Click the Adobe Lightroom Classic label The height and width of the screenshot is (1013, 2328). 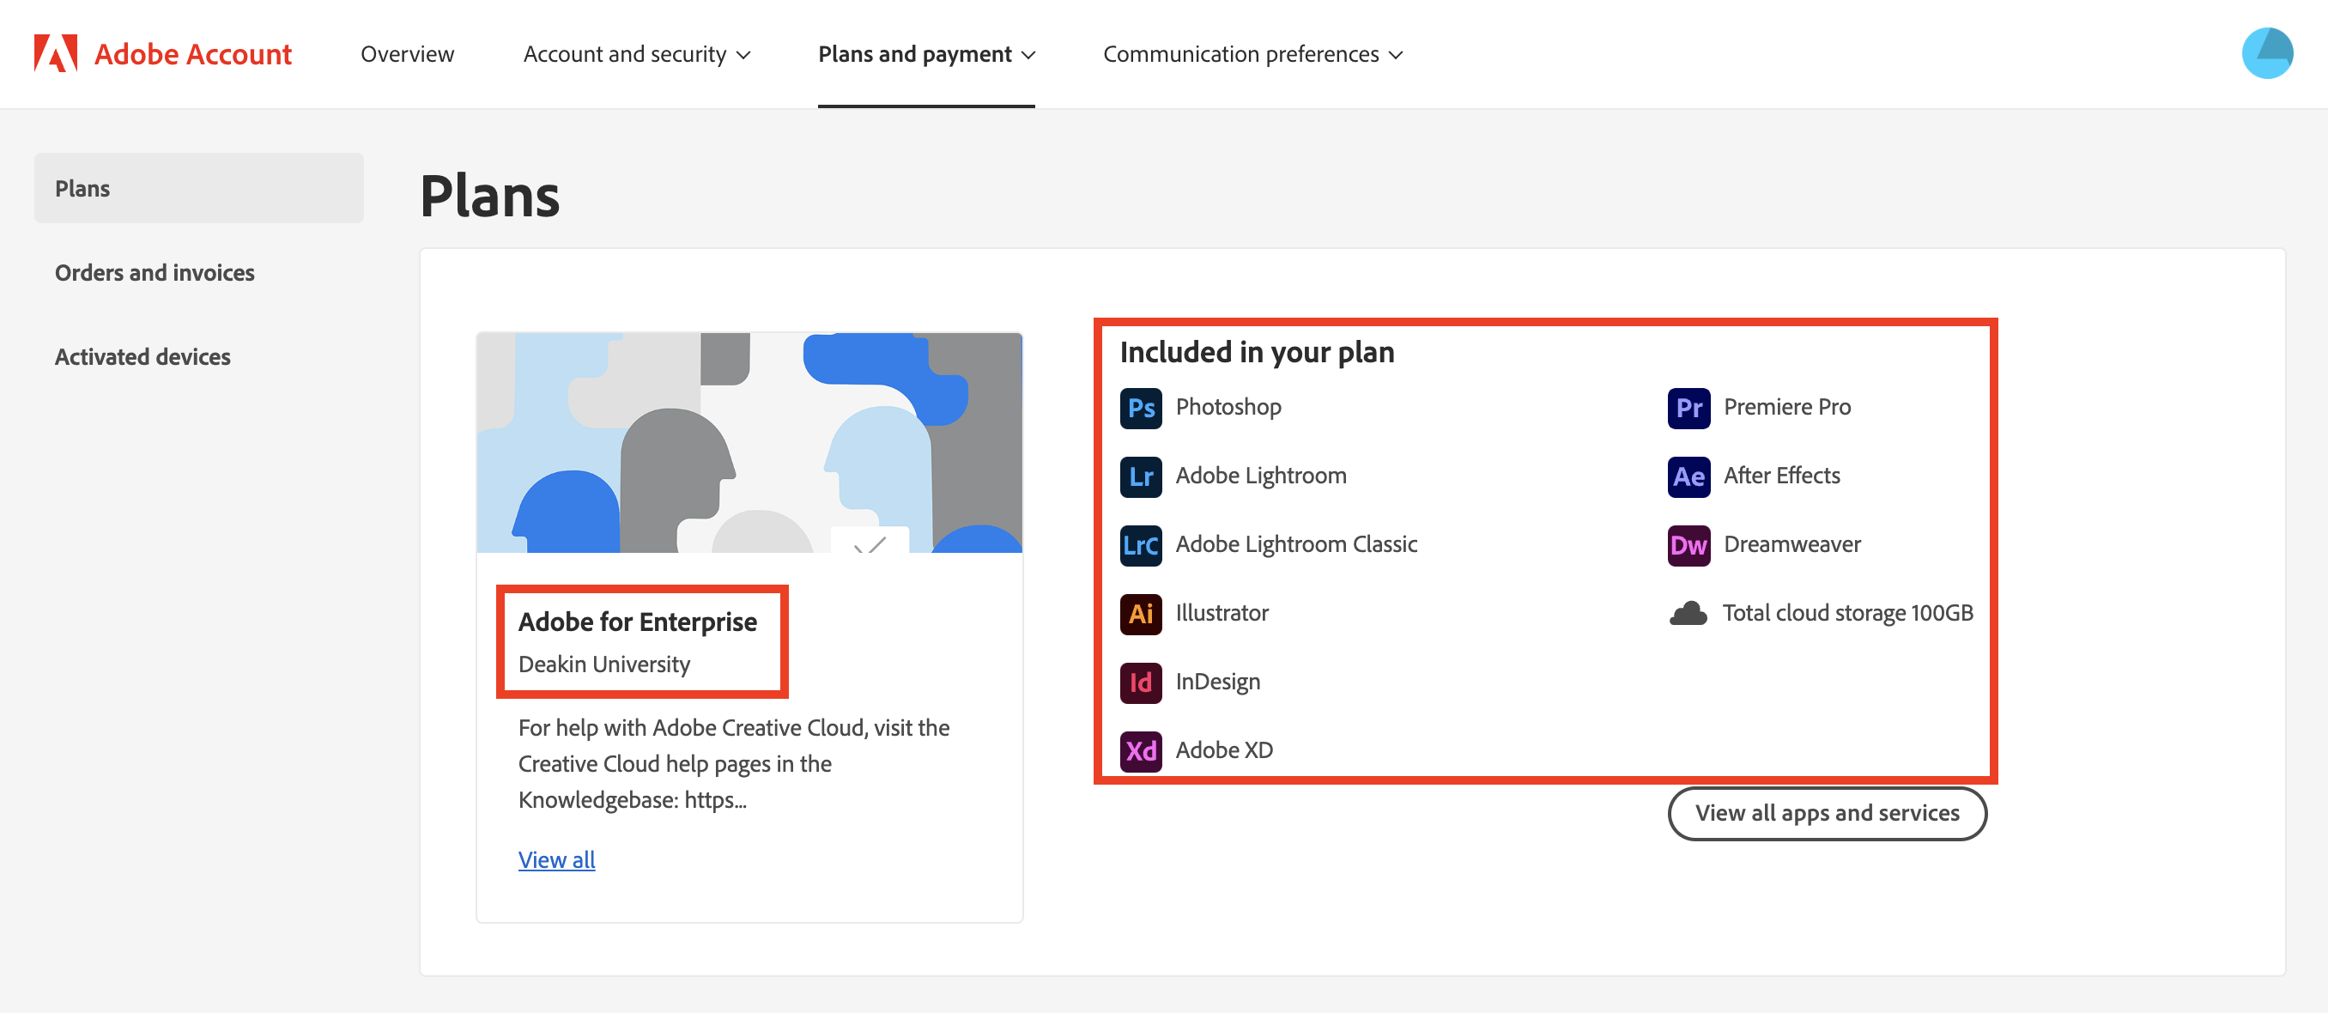tap(1296, 544)
